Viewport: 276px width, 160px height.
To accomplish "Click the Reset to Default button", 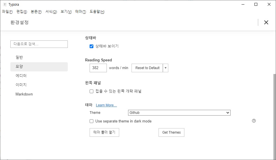I will click(147, 68).
